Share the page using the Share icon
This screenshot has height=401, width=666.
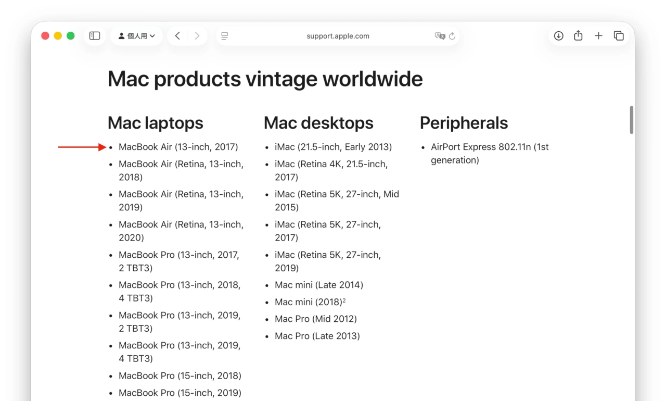click(578, 35)
